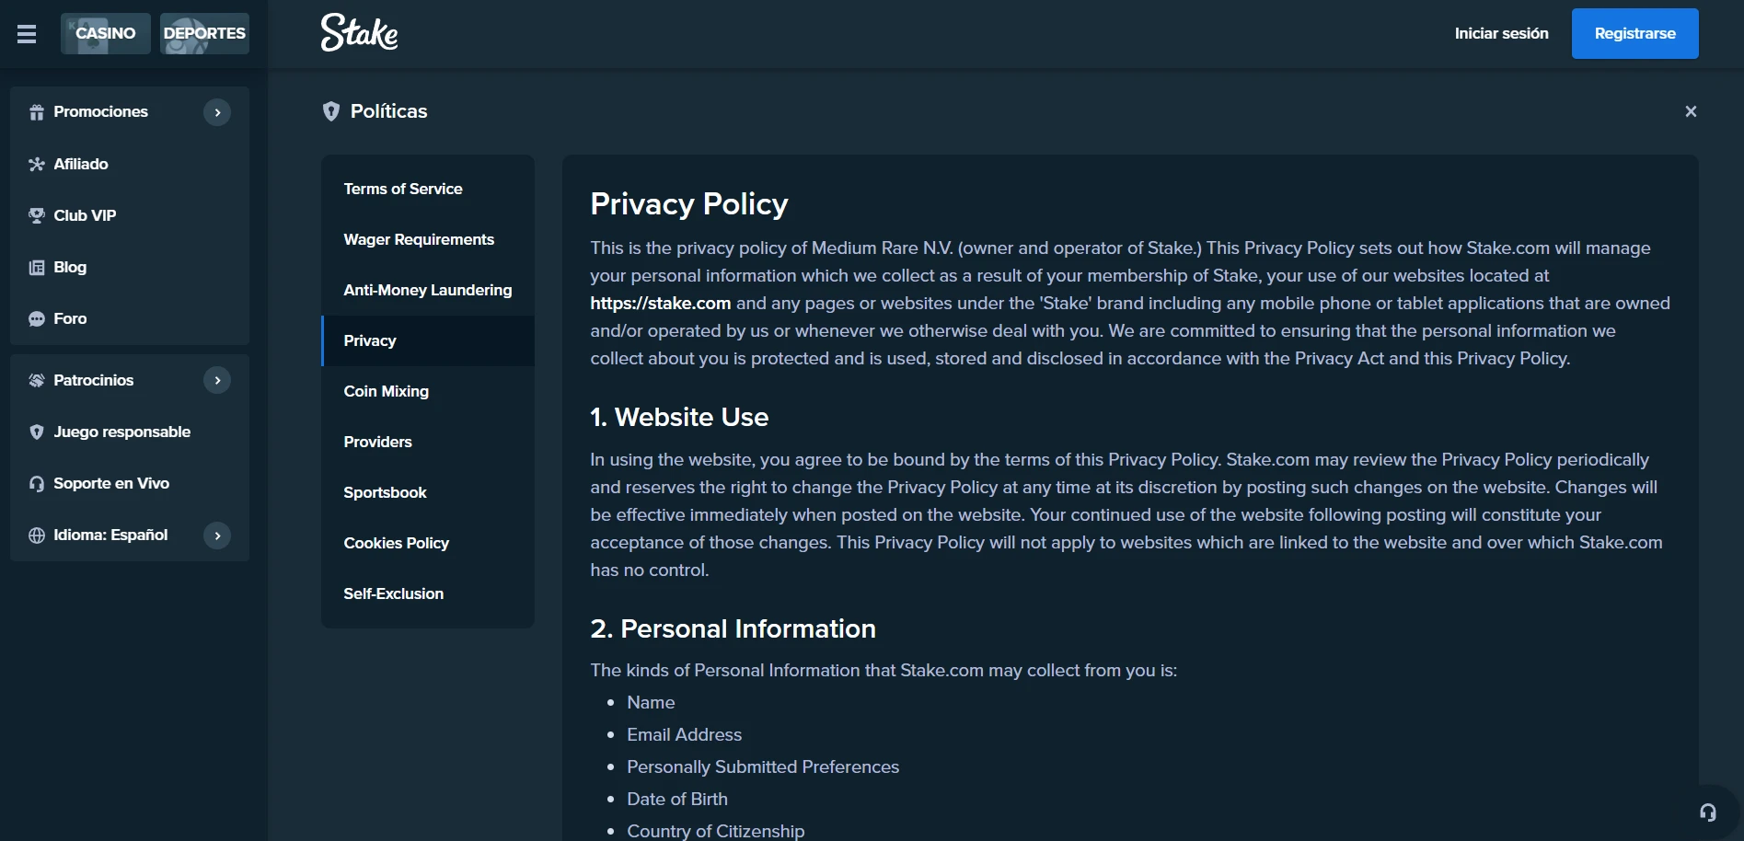Close the Políticas panel with X

pos(1691,111)
